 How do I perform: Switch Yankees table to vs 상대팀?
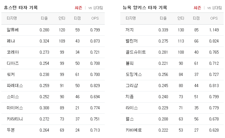coord(215,8)
